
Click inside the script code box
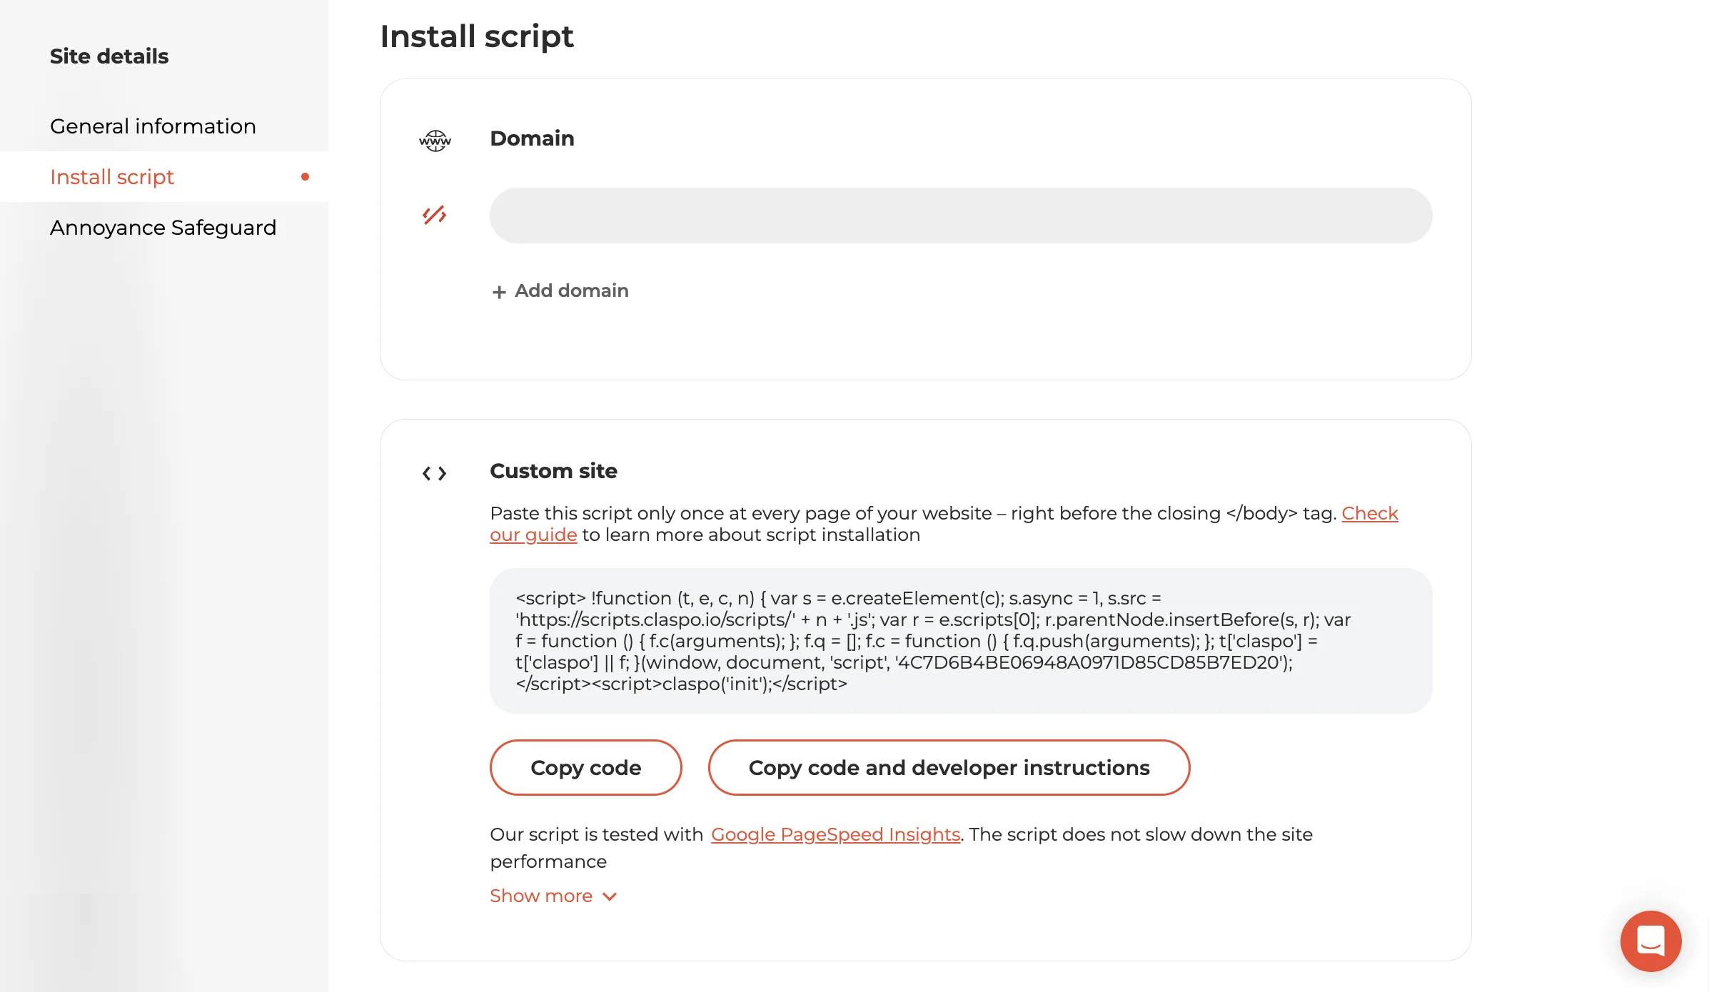click(960, 640)
